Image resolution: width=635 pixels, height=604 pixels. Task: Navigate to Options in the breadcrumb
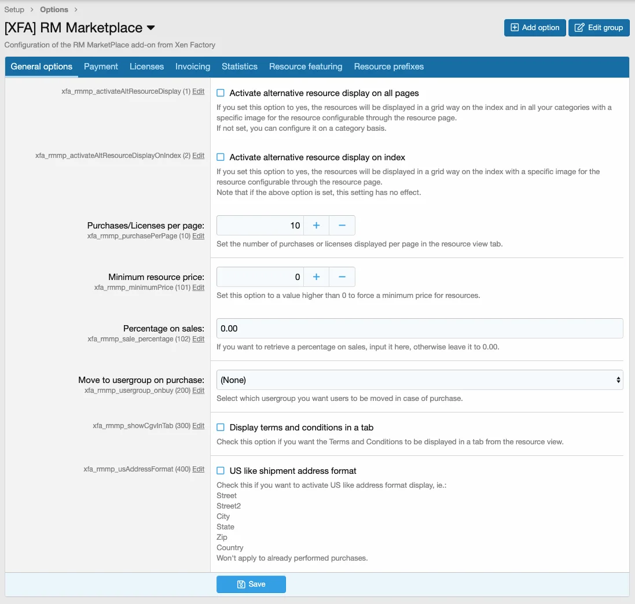[x=54, y=10]
